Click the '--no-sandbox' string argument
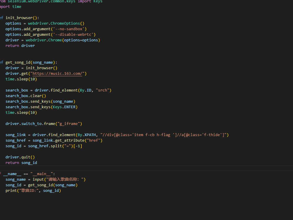The height and width of the screenshot is (220, 293). pyautogui.click(x=69, y=29)
